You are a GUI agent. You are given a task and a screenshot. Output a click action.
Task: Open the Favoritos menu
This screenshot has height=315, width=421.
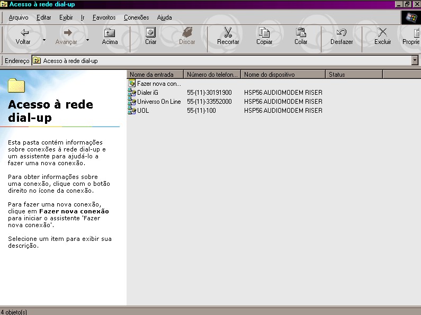pyautogui.click(x=104, y=17)
